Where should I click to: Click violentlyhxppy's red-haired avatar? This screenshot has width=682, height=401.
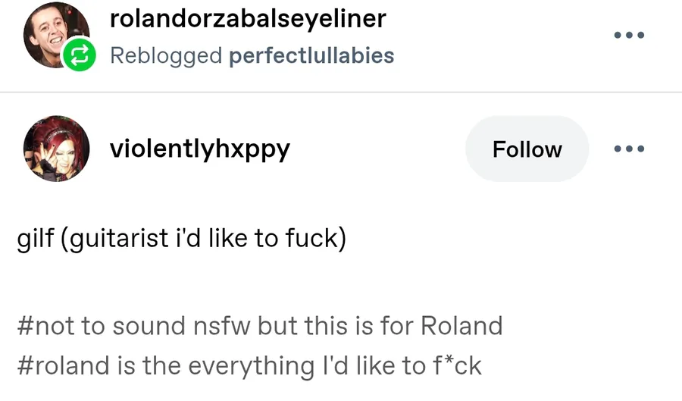pos(57,149)
